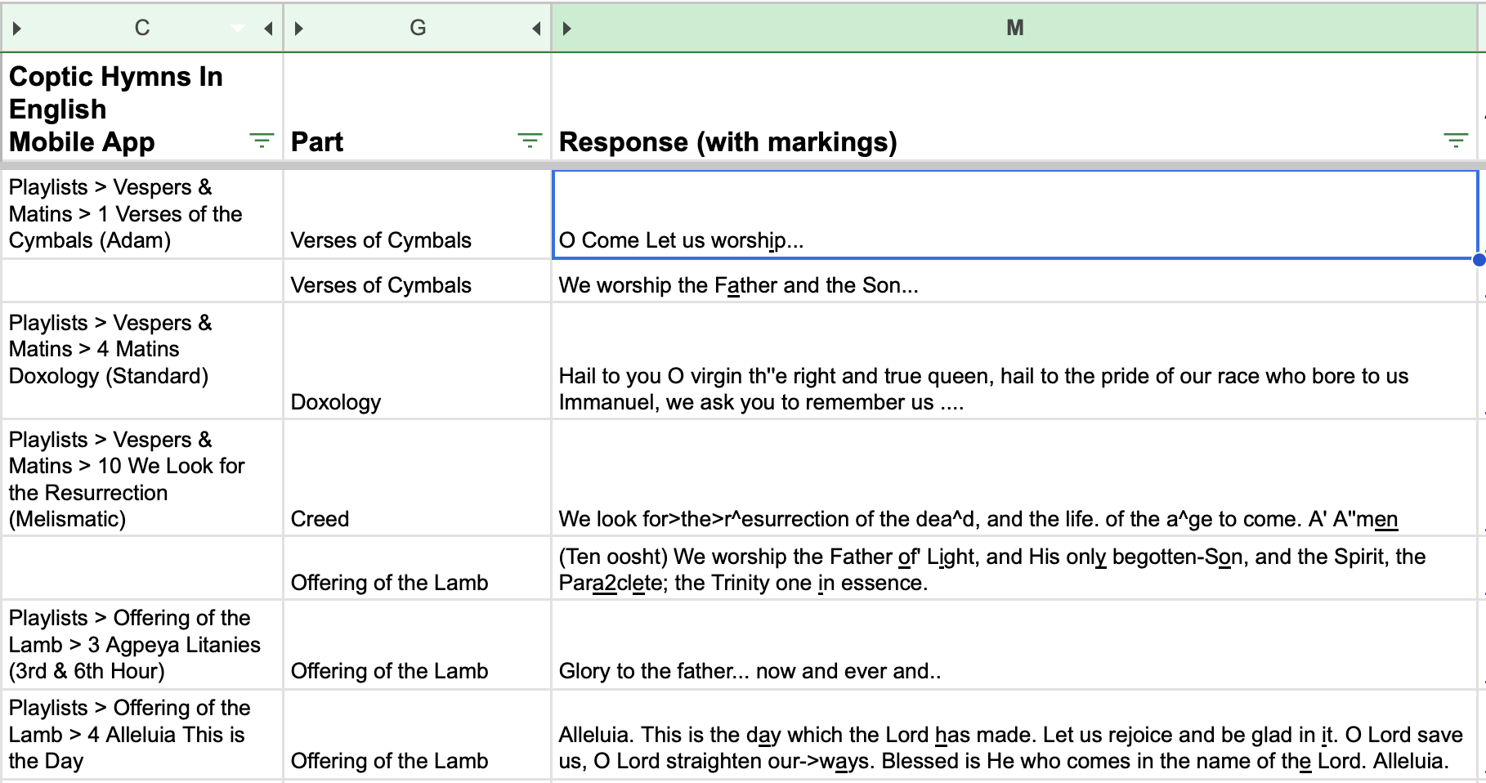The image size is (1486, 783).
Task: Select cell '4 Matins Doxology (Standard)' playlist
Action: click(142, 361)
